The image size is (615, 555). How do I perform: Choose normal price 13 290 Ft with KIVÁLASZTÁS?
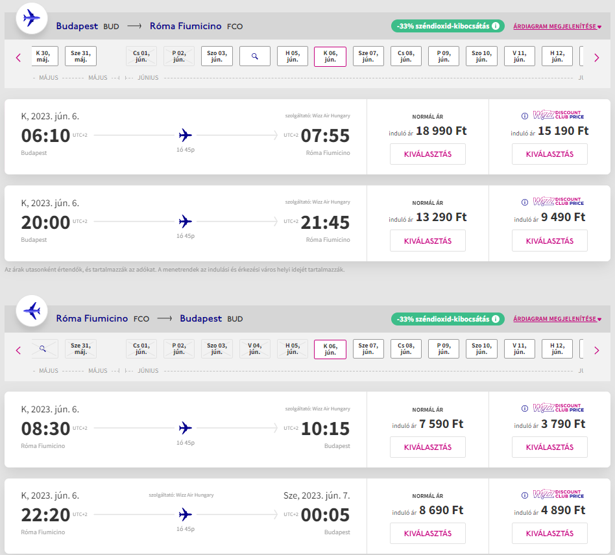click(428, 241)
